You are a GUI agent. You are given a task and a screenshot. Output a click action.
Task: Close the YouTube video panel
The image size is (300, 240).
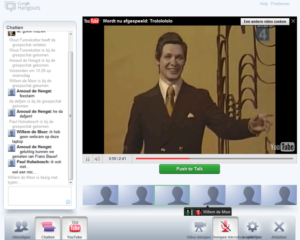(293, 21)
